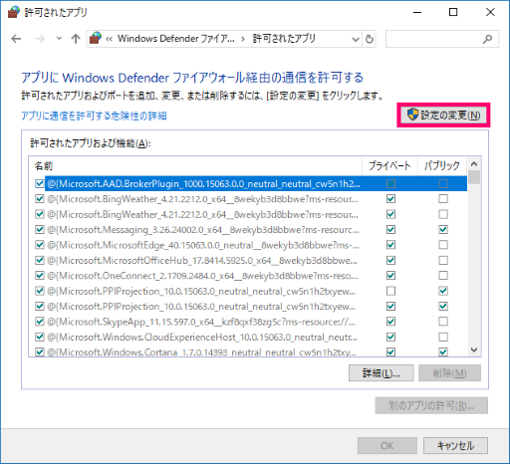This screenshot has height=464, width=510.
Task: Select the Microsoft.MicrosoftEdge list row
Action: click(x=248, y=245)
